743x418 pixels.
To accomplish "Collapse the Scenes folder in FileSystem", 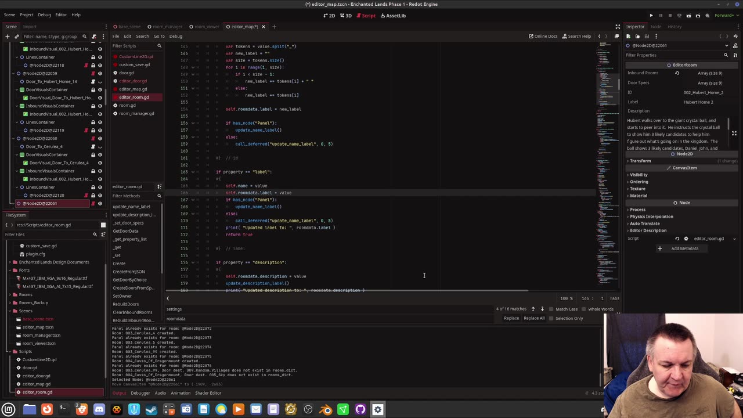I will [x=10, y=311].
